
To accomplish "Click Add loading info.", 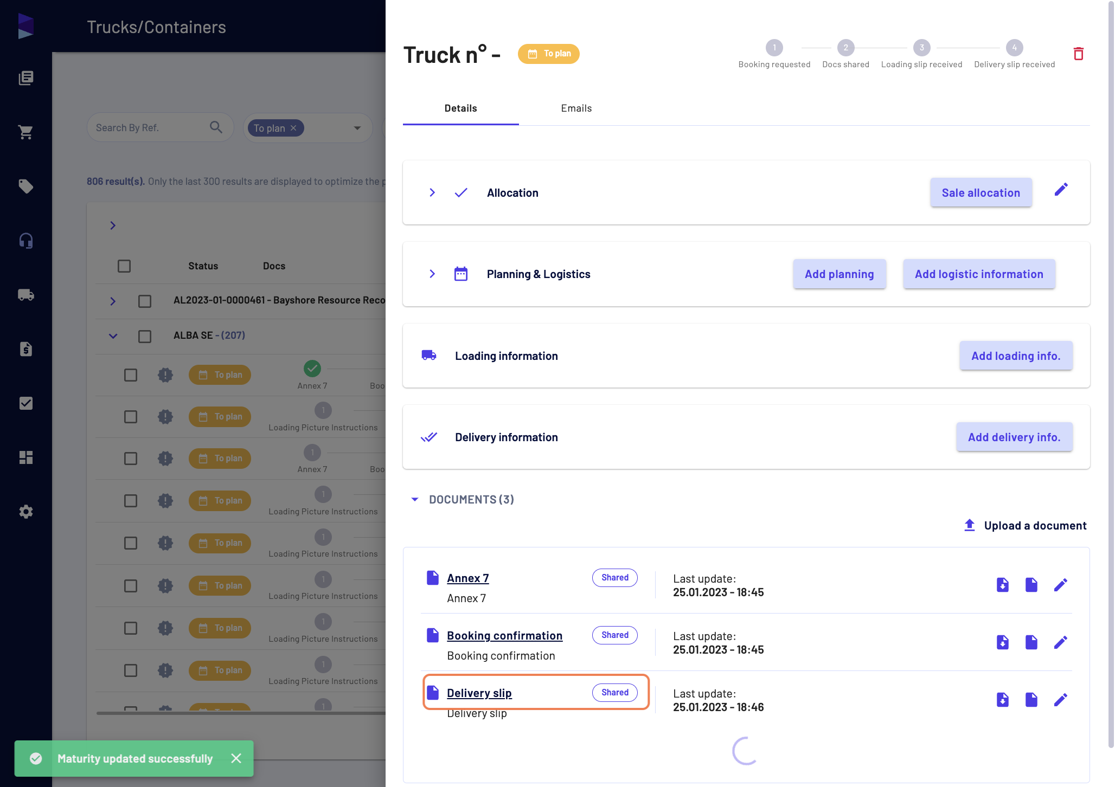I will point(1015,356).
